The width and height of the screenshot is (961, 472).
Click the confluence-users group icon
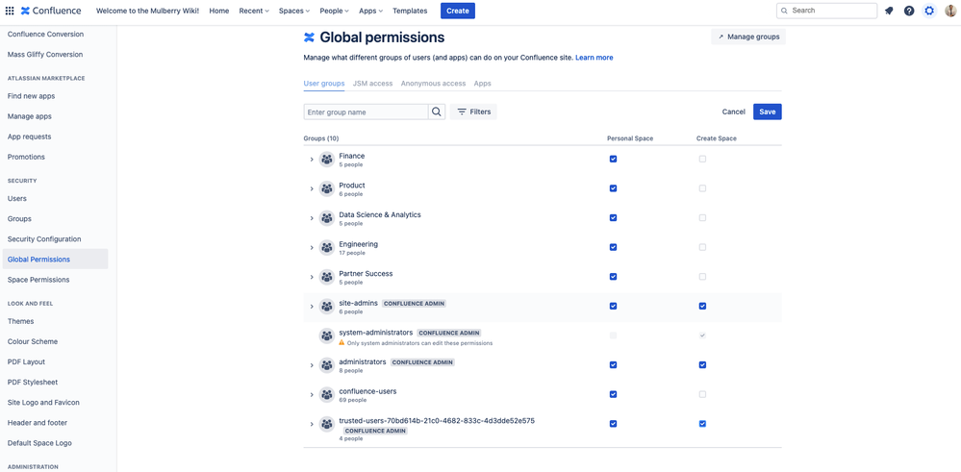tap(327, 394)
